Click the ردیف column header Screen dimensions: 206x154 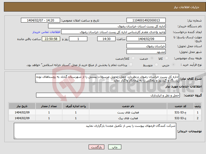pos(198,106)
